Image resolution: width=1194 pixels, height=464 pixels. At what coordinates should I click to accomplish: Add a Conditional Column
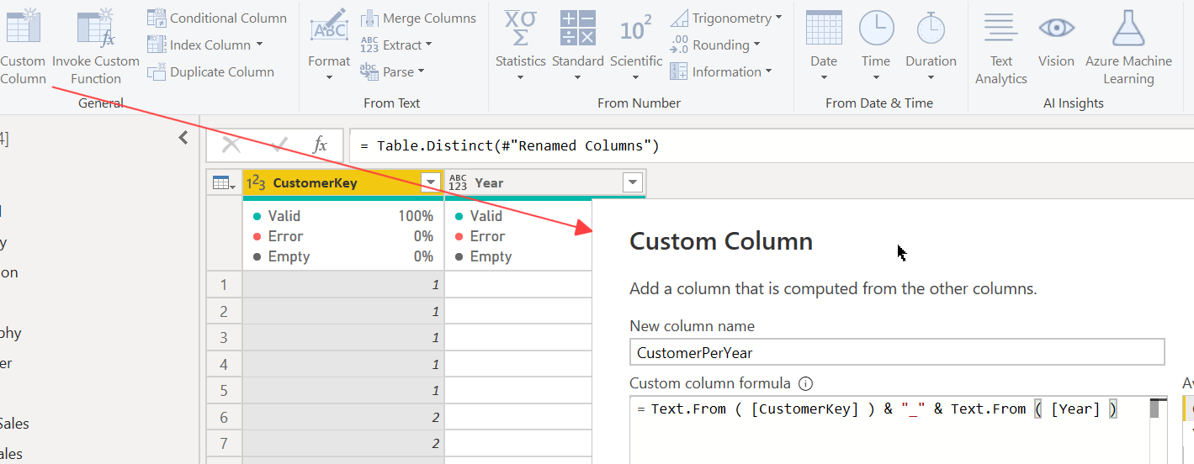[x=217, y=18]
